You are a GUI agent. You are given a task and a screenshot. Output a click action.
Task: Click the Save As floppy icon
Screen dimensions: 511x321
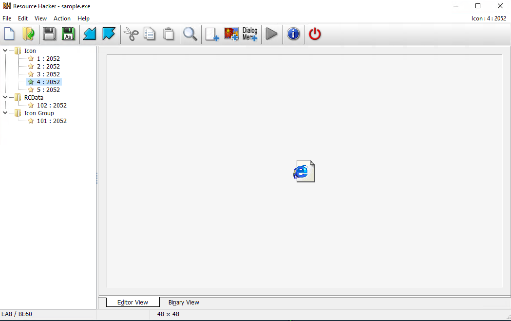[68, 34]
